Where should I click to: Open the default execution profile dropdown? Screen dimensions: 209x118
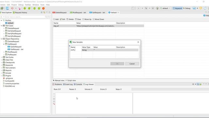tap(165, 8)
